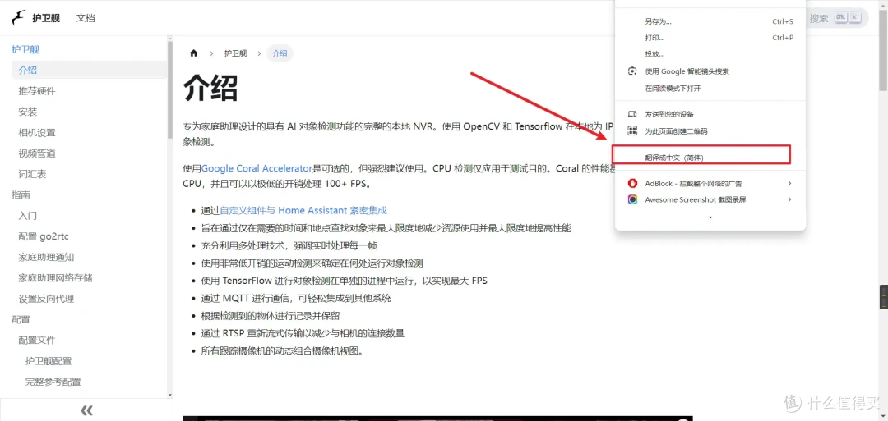
Task: Click the Frigate bird logo icon
Action: coord(19,17)
